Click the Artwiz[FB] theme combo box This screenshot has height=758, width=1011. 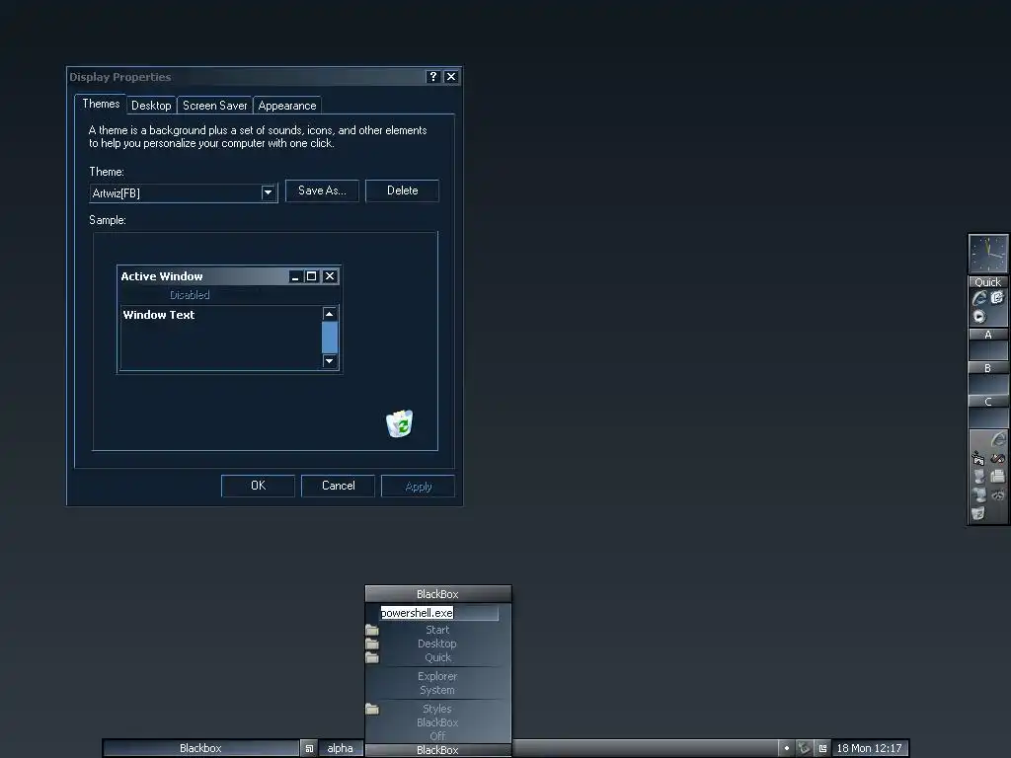(x=183, y=192)
